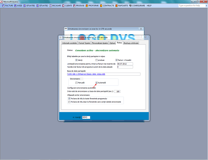Select the INCASARI toolbar icon
208x160 pixels.
(x=51, y=5)
